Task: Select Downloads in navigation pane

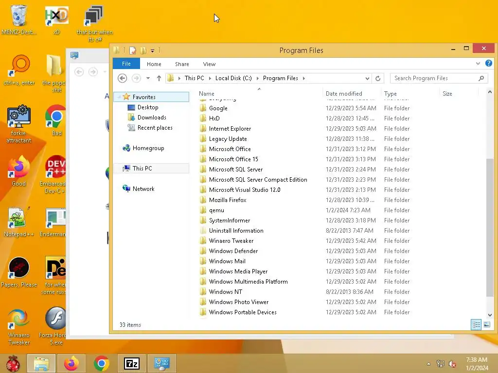Action: coord(152,118)
